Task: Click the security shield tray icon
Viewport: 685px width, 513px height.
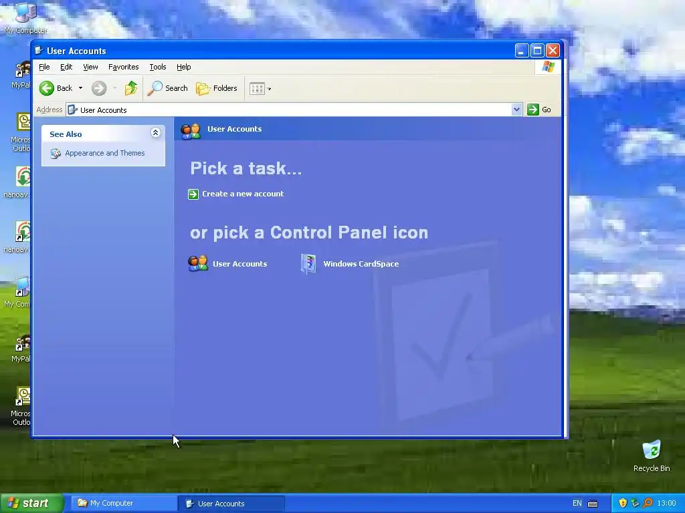Action: [623, 503]
